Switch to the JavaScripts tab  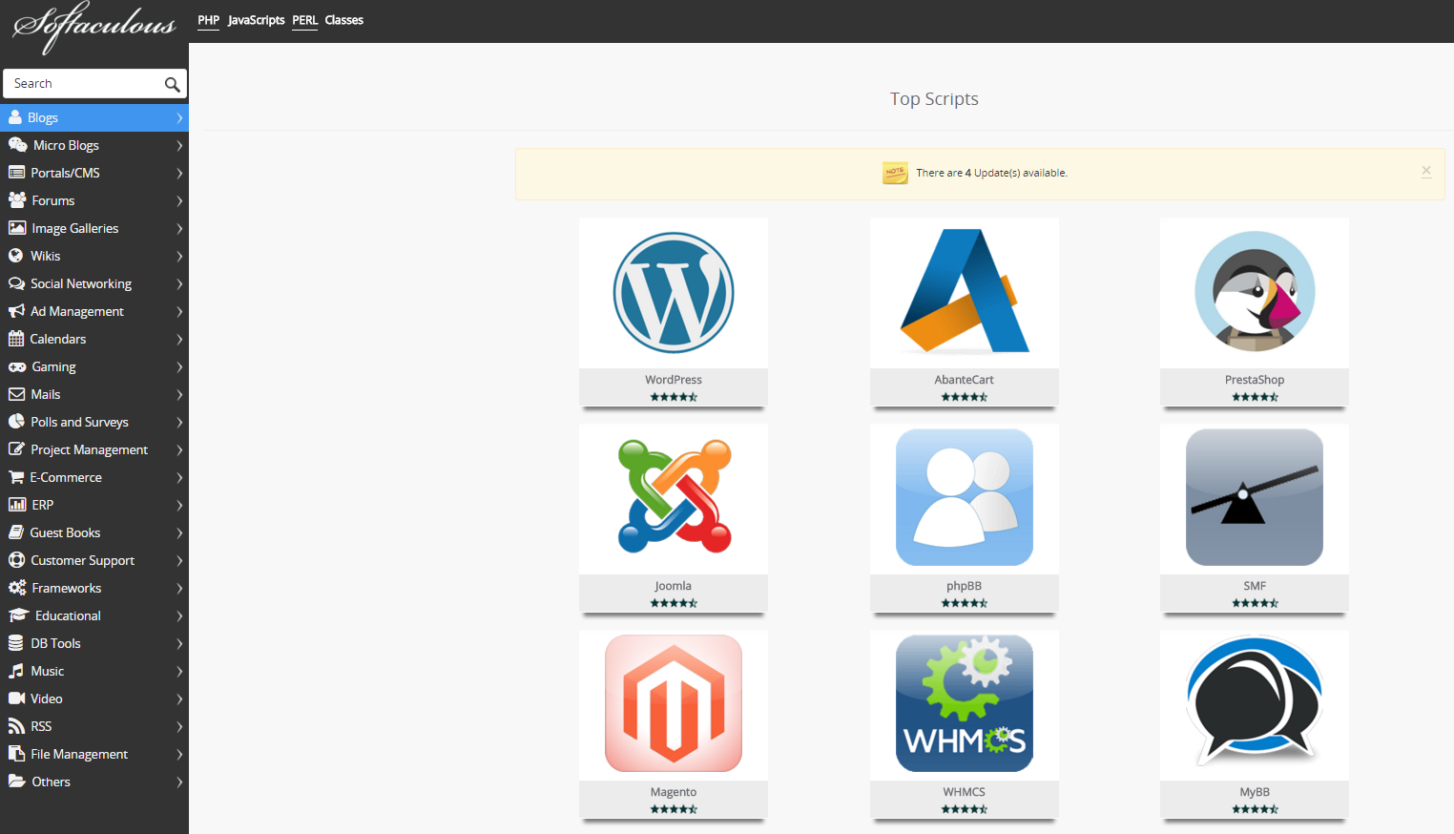(x=256, y=20)
